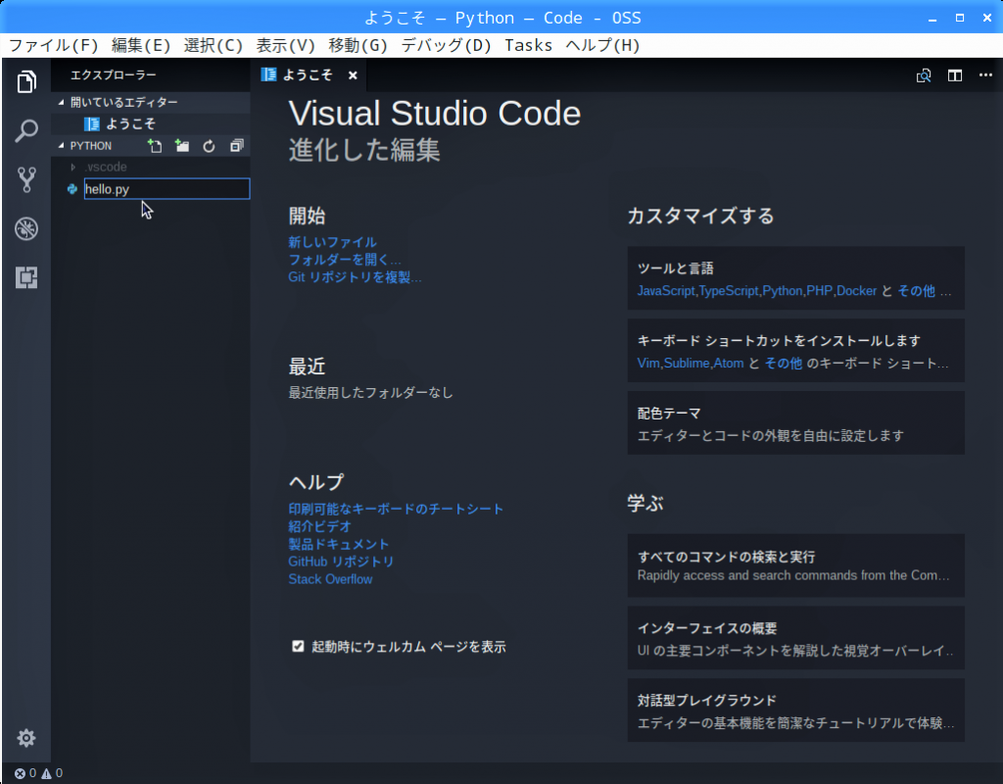
Task: Open the 選択(C) menu
Action: click(x=213, y=45)
